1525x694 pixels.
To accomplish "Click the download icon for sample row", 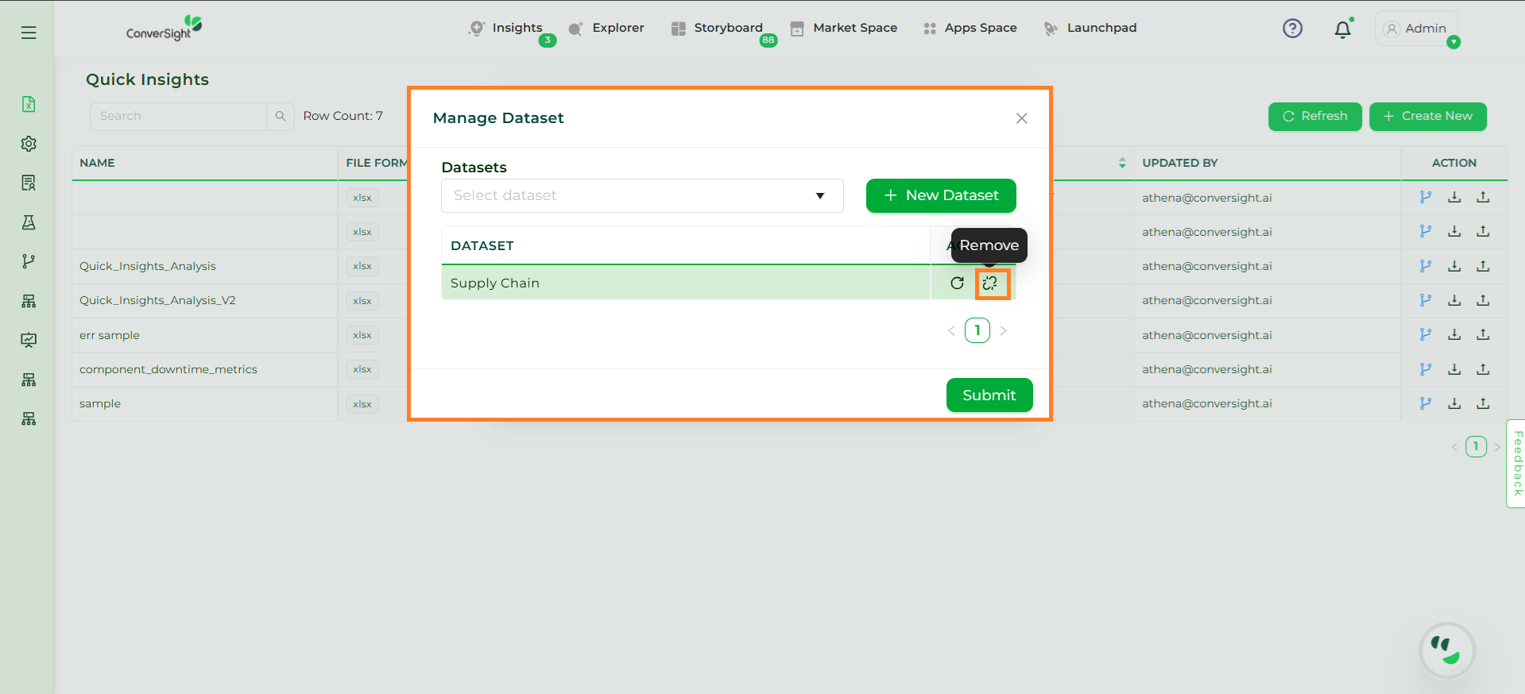I will pos(1454,403).
